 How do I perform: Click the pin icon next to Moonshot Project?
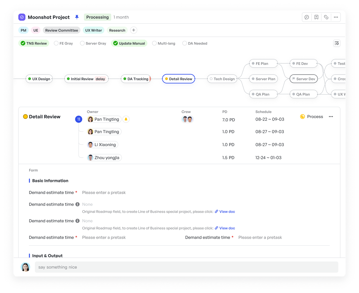pyautogui.click(x=77, y=17)
